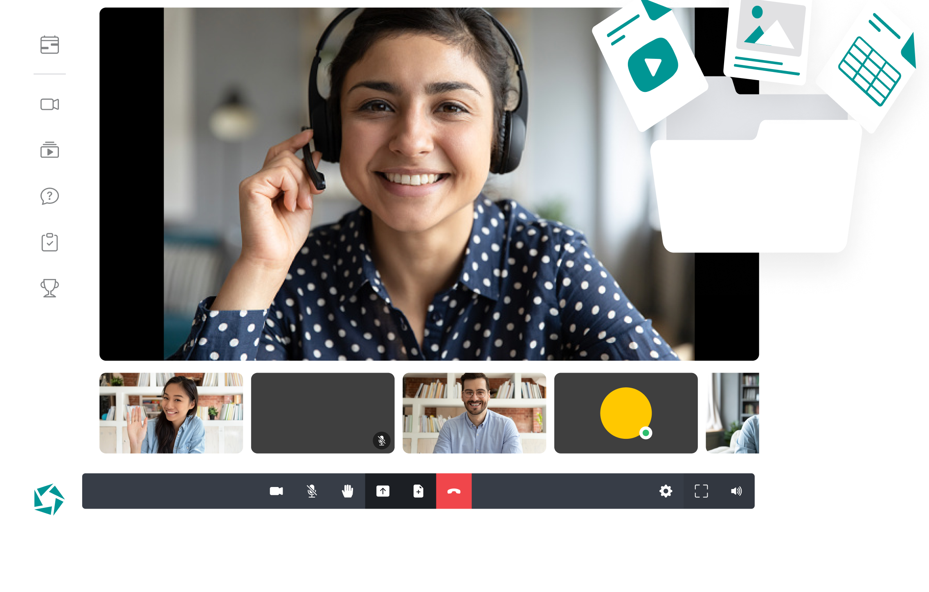The width and height of the screenshot is (929, 592).
Task: Select the yellow circle avatar tile
Action: 626,413
